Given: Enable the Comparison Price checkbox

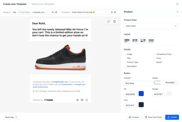Looking at the screenshot, I should click(x=154, y=54).
